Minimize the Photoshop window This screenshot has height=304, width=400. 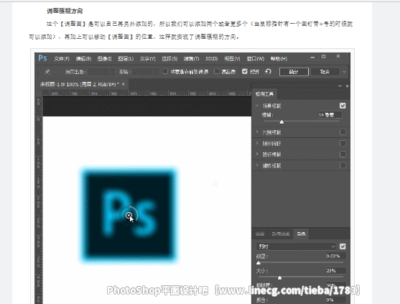312,57
